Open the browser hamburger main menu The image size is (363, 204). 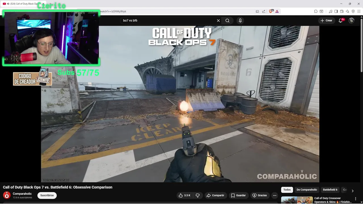[x=359, y=11]
